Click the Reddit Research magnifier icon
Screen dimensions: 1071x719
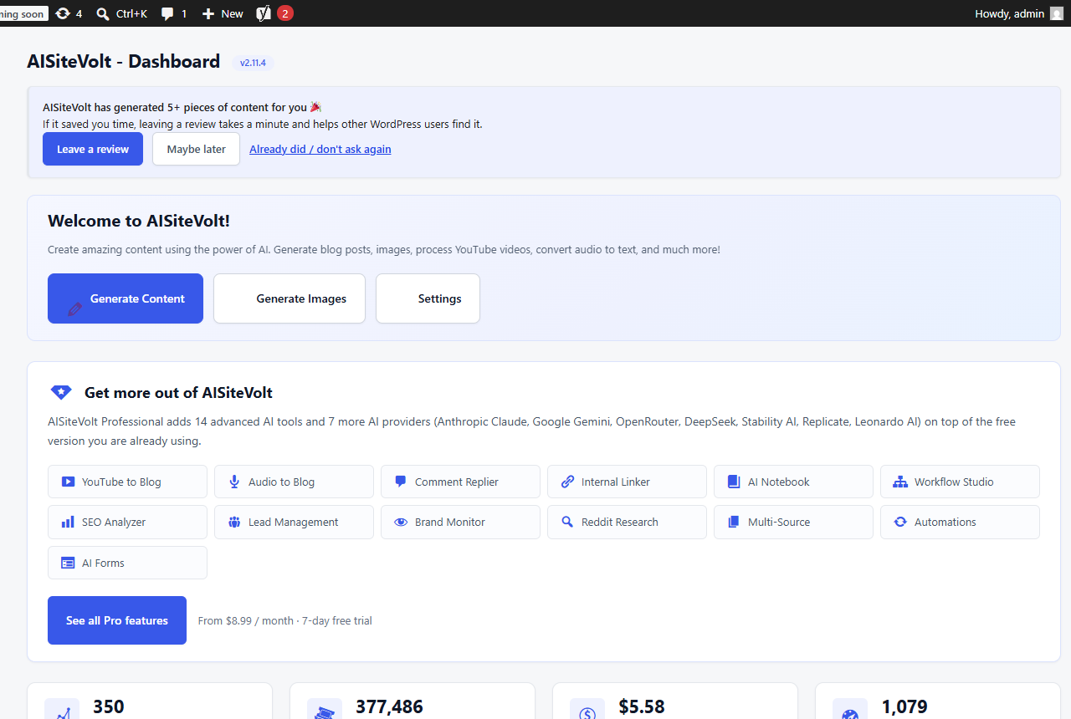coord(567,522)
